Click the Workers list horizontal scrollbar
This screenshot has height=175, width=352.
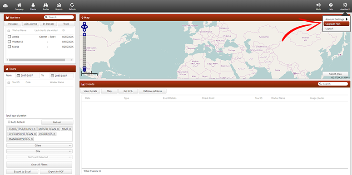pos(37,60)
